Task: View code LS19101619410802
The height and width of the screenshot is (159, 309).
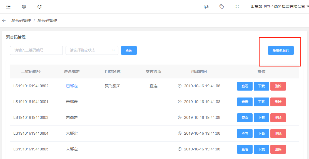Action: (x=245, y=86)
